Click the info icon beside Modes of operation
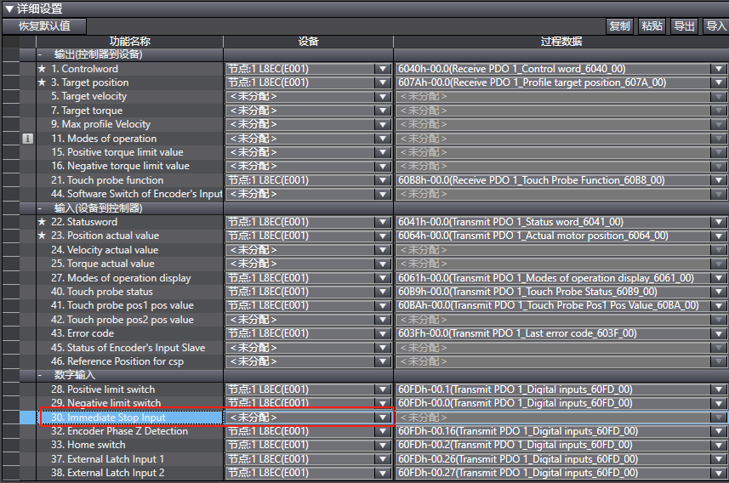This screenshot has height=483, width=729. coord(28,139)
